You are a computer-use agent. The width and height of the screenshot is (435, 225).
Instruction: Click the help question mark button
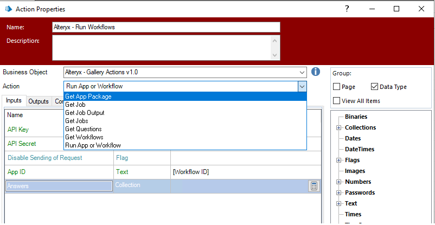click(x=347, y=9)
